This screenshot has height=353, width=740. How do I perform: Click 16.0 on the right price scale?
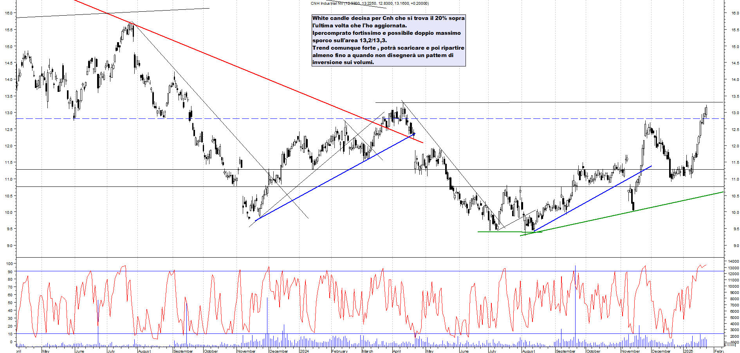[x=735, y=13]
